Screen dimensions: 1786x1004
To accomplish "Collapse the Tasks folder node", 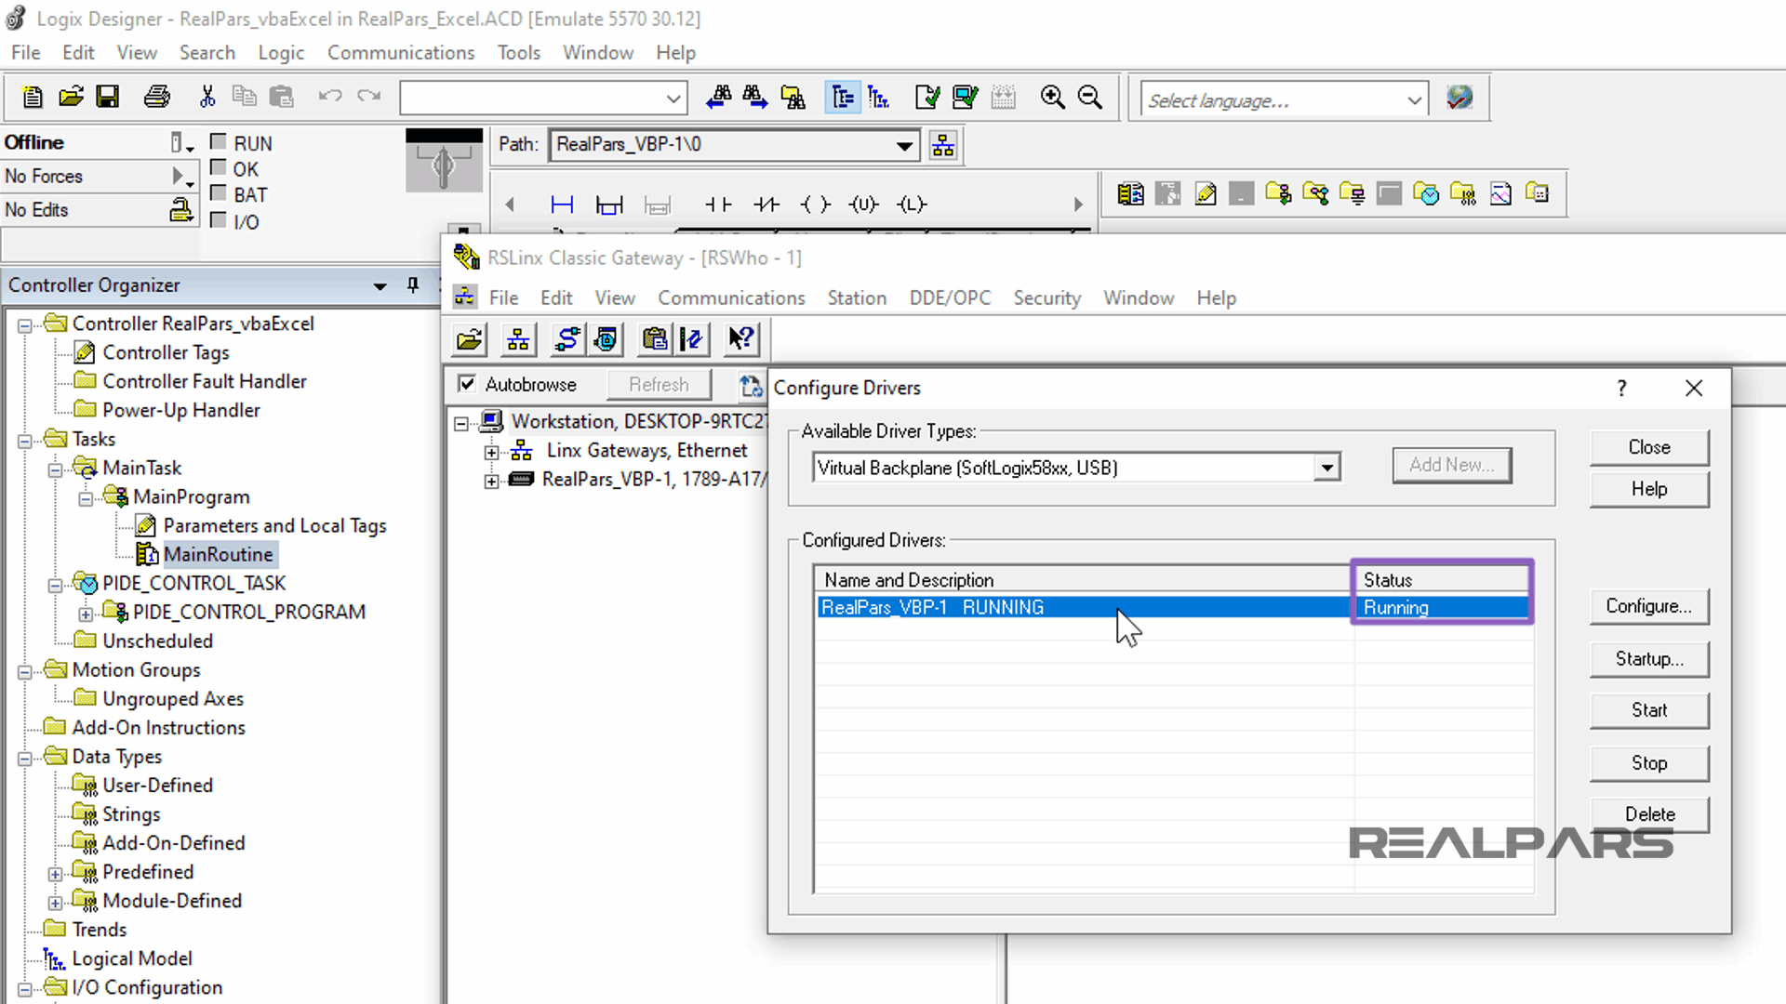I will pos(25,441).
